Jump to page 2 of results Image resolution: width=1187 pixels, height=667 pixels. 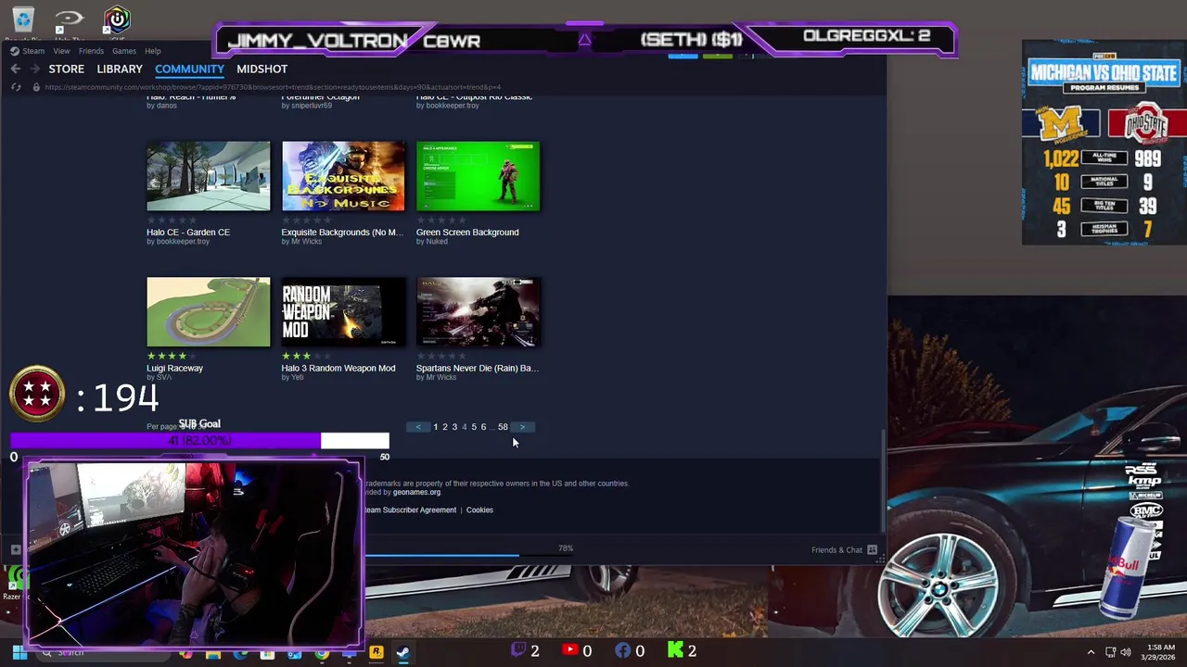[x=445, y=427]
